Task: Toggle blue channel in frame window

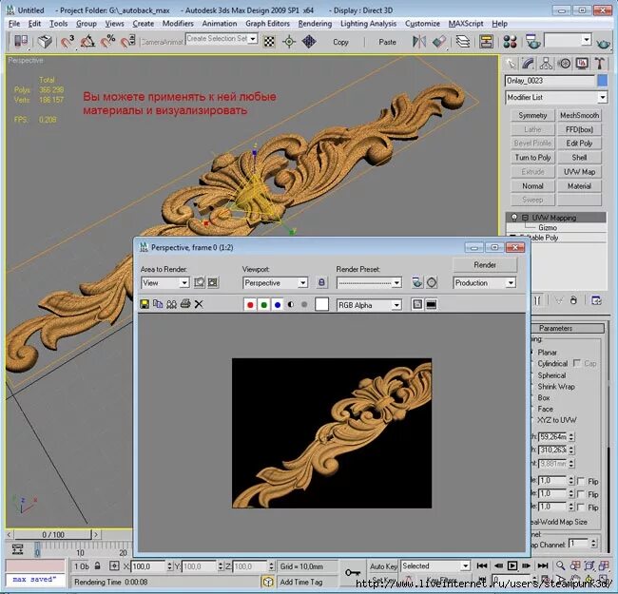Action: pyautogui.click(x=278, y=304)
